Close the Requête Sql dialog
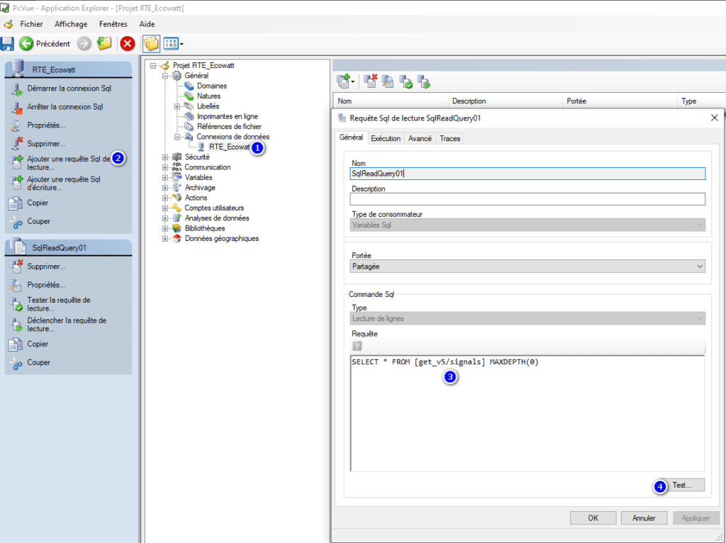 point(714,118)
